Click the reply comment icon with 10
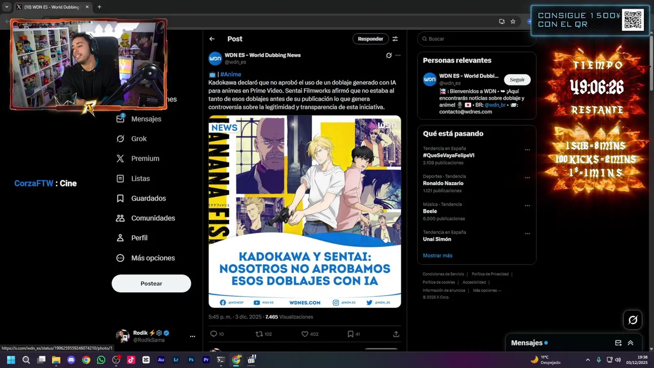 click(x=214, y=334)
